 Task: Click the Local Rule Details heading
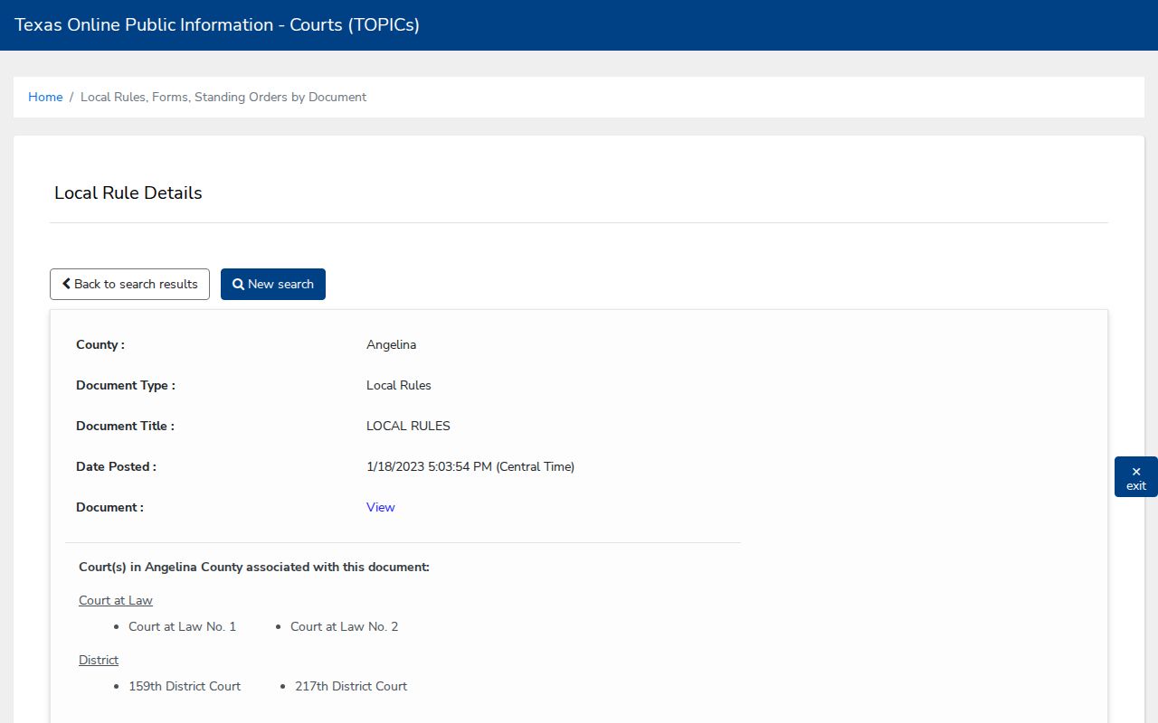pyautogui.click(x=128, y=192)
